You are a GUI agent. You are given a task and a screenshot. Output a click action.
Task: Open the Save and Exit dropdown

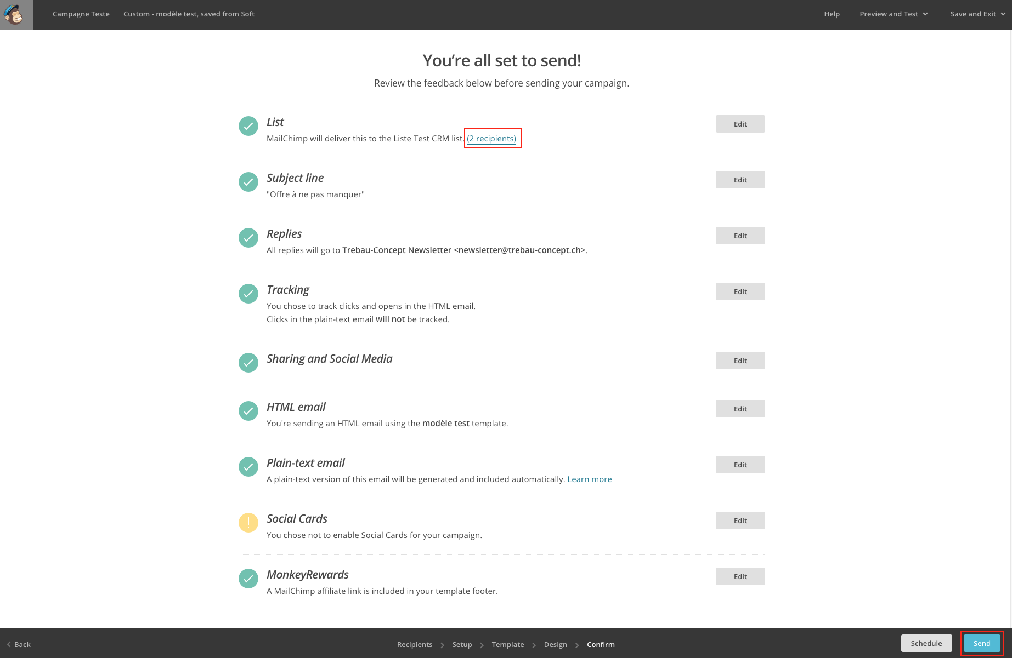point(977,14)
